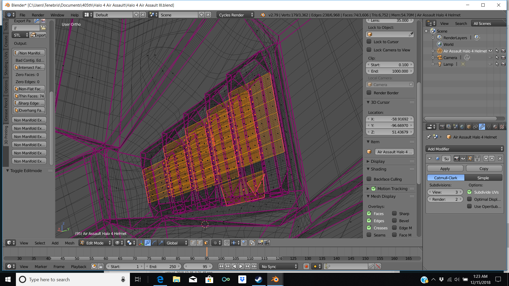This screenshot has height=286, width=509.
Task: Open the Select menu in 3D view header
Action: pyautogui.click(x=40, y=243)
